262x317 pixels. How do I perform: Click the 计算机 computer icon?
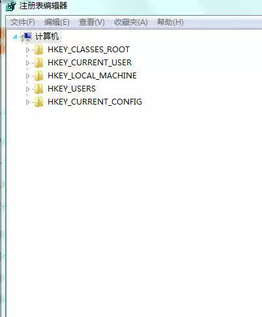pyautogui.click(x=27, y=37)
